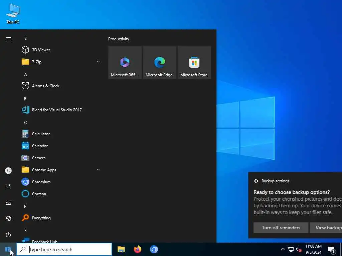
Task: Open Pictures from the Start sidebar
Action: pos(8,203)
